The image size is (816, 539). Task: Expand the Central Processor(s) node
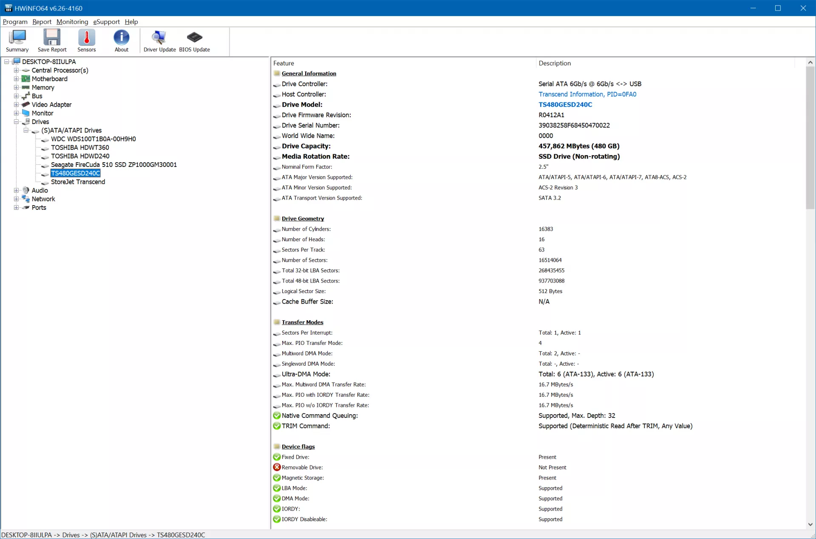pyautogui.click(x=16, y=71)
